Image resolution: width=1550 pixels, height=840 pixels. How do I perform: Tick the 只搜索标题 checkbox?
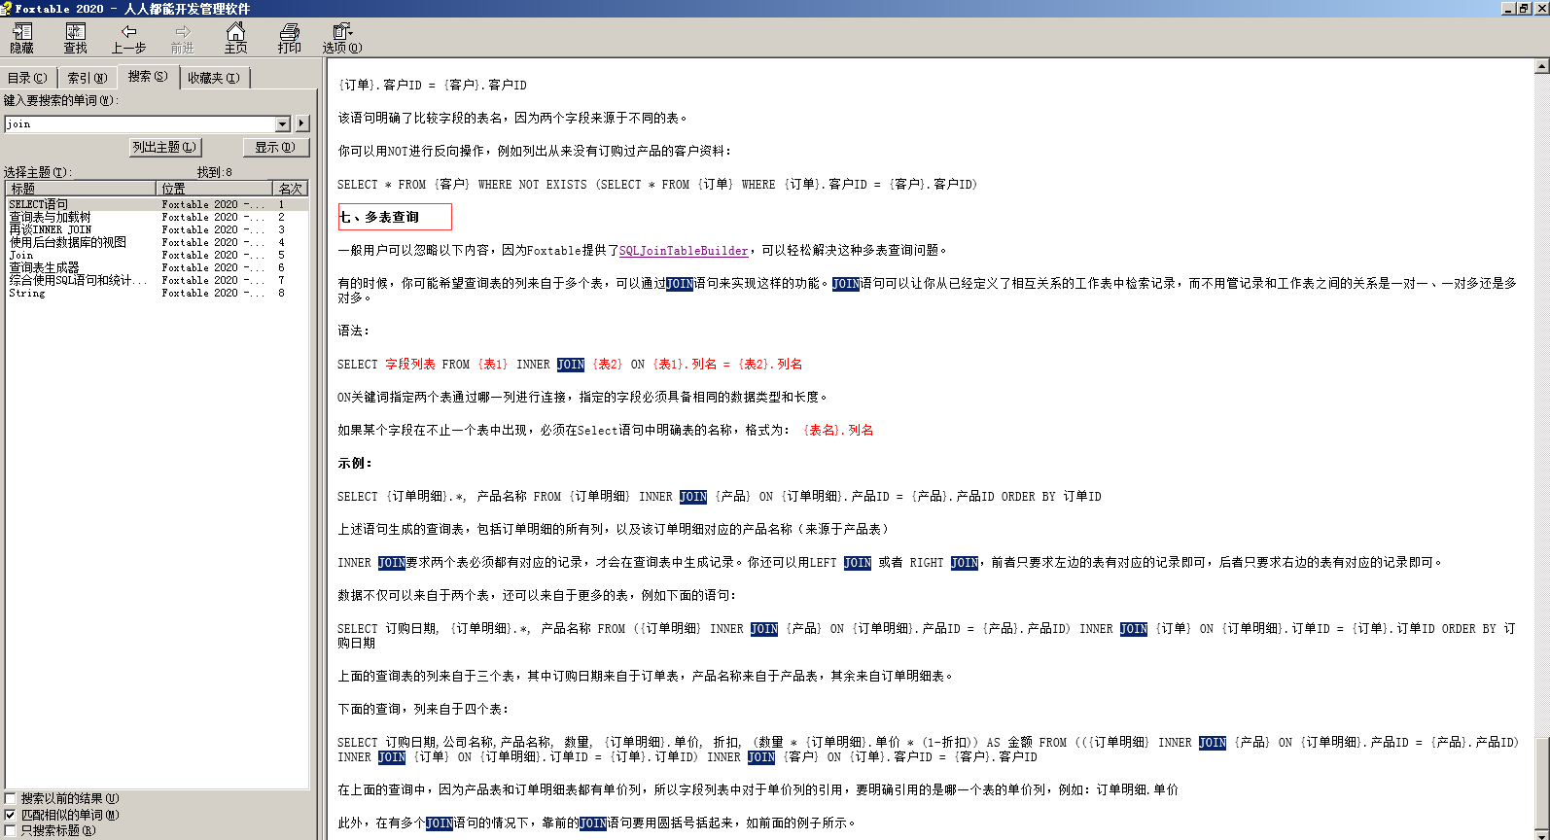[x=11, y=830]
